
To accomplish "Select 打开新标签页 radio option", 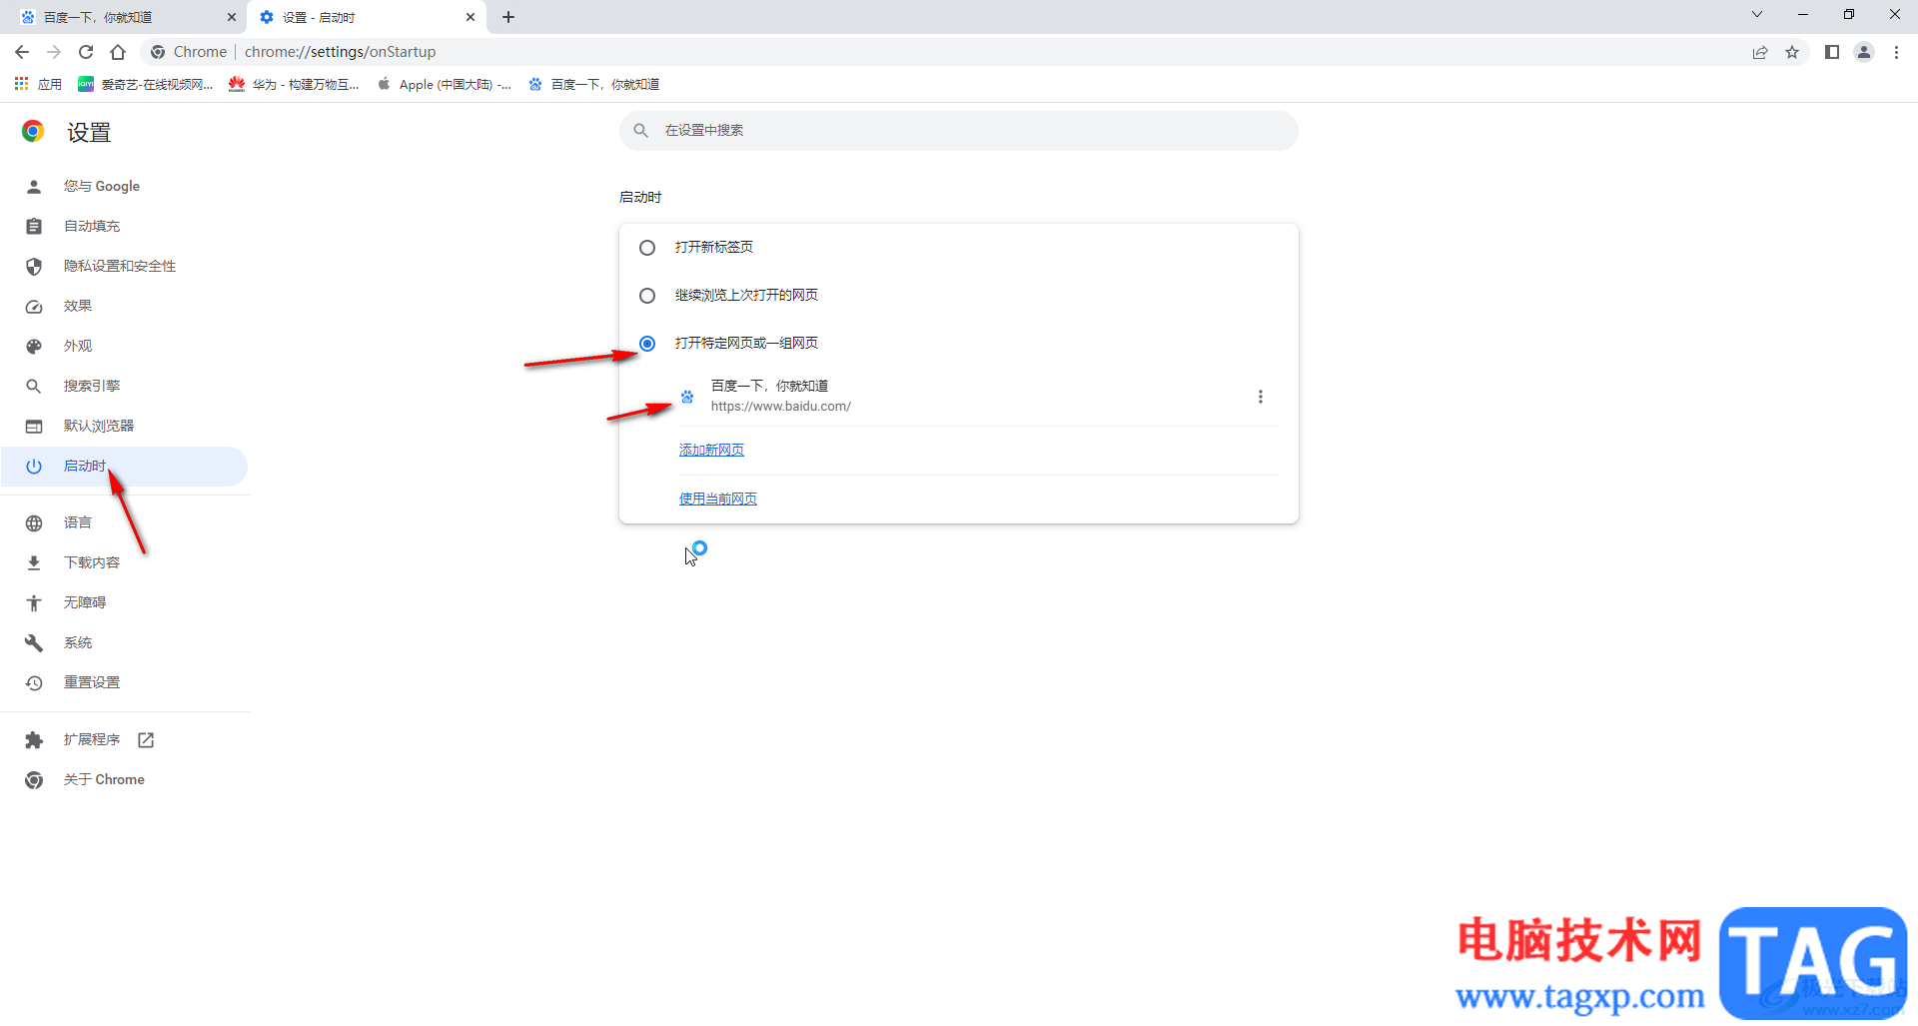I will (647, 248).
